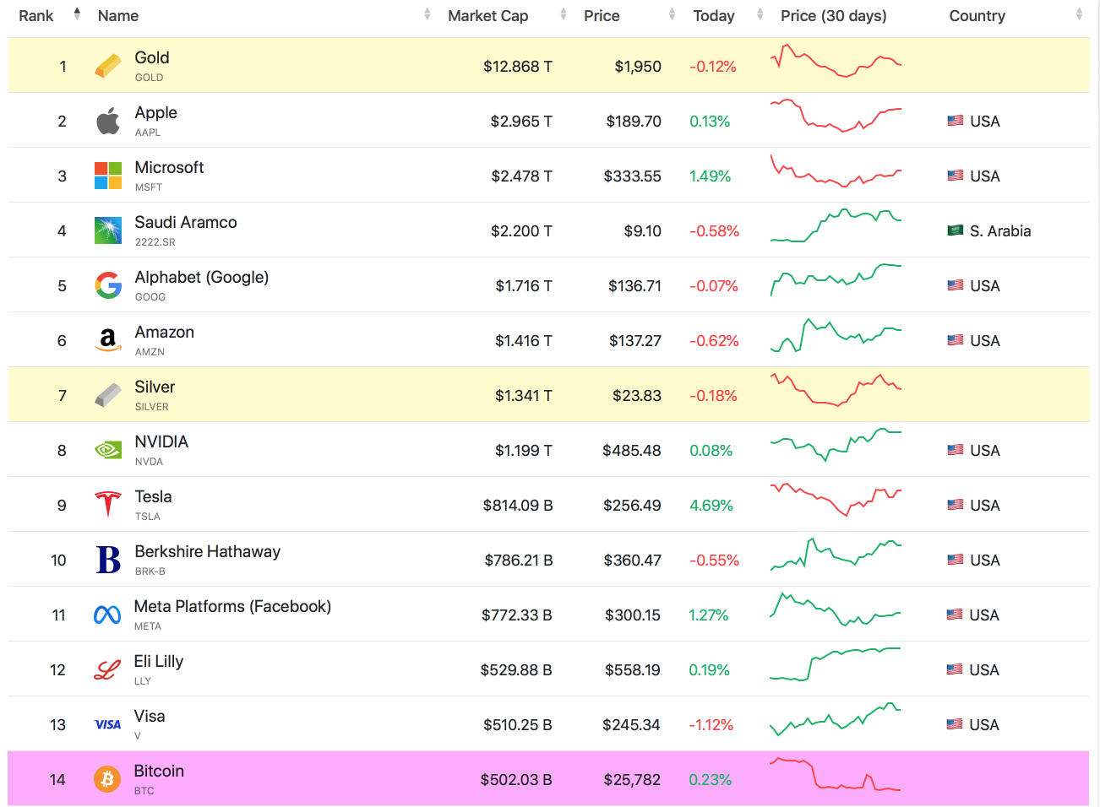Click the Amazon logo icon

click(x=108, y=340)
